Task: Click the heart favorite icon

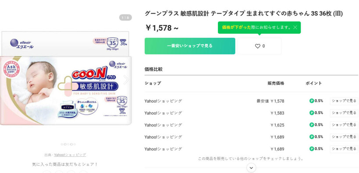Action: point(258,46)
